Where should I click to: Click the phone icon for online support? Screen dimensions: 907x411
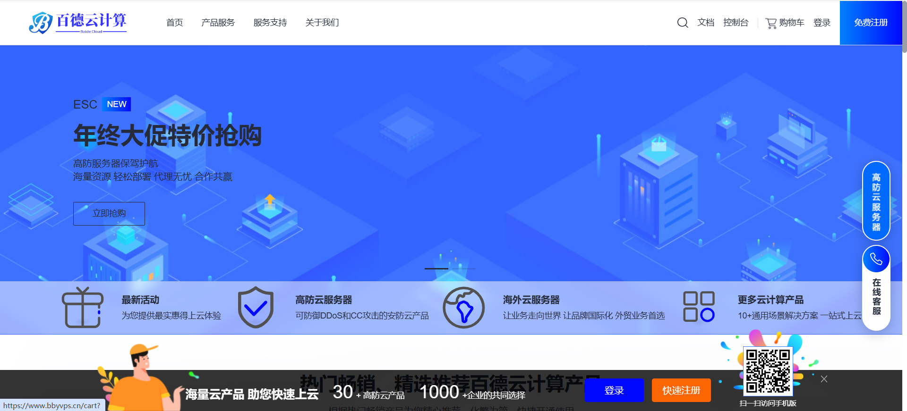click(876, 259)
